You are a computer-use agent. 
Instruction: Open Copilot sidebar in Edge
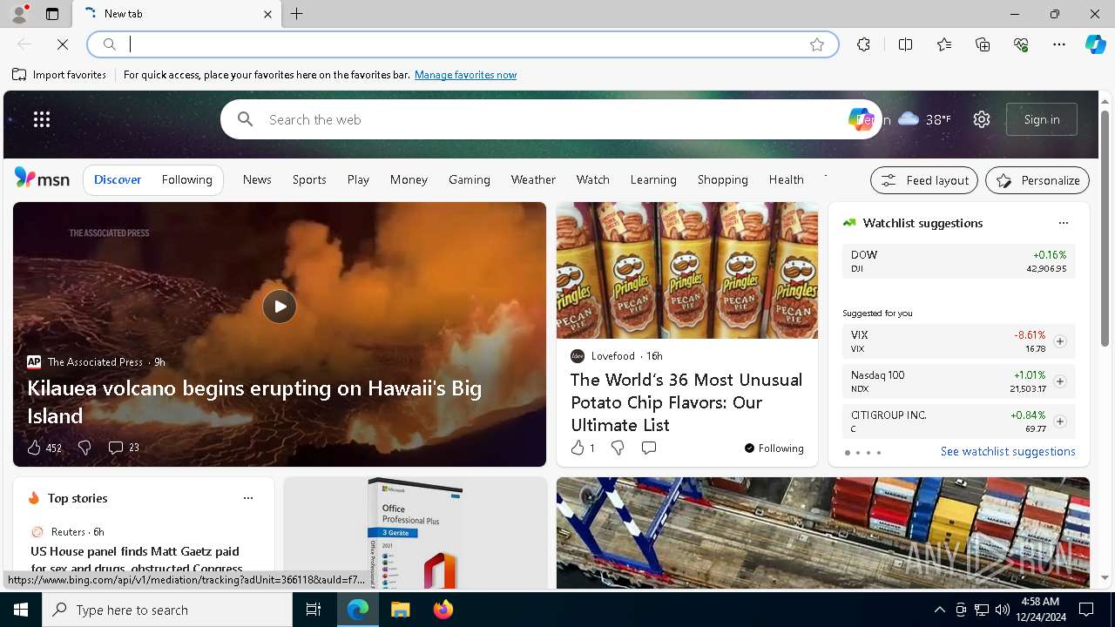pos(1095,44)
